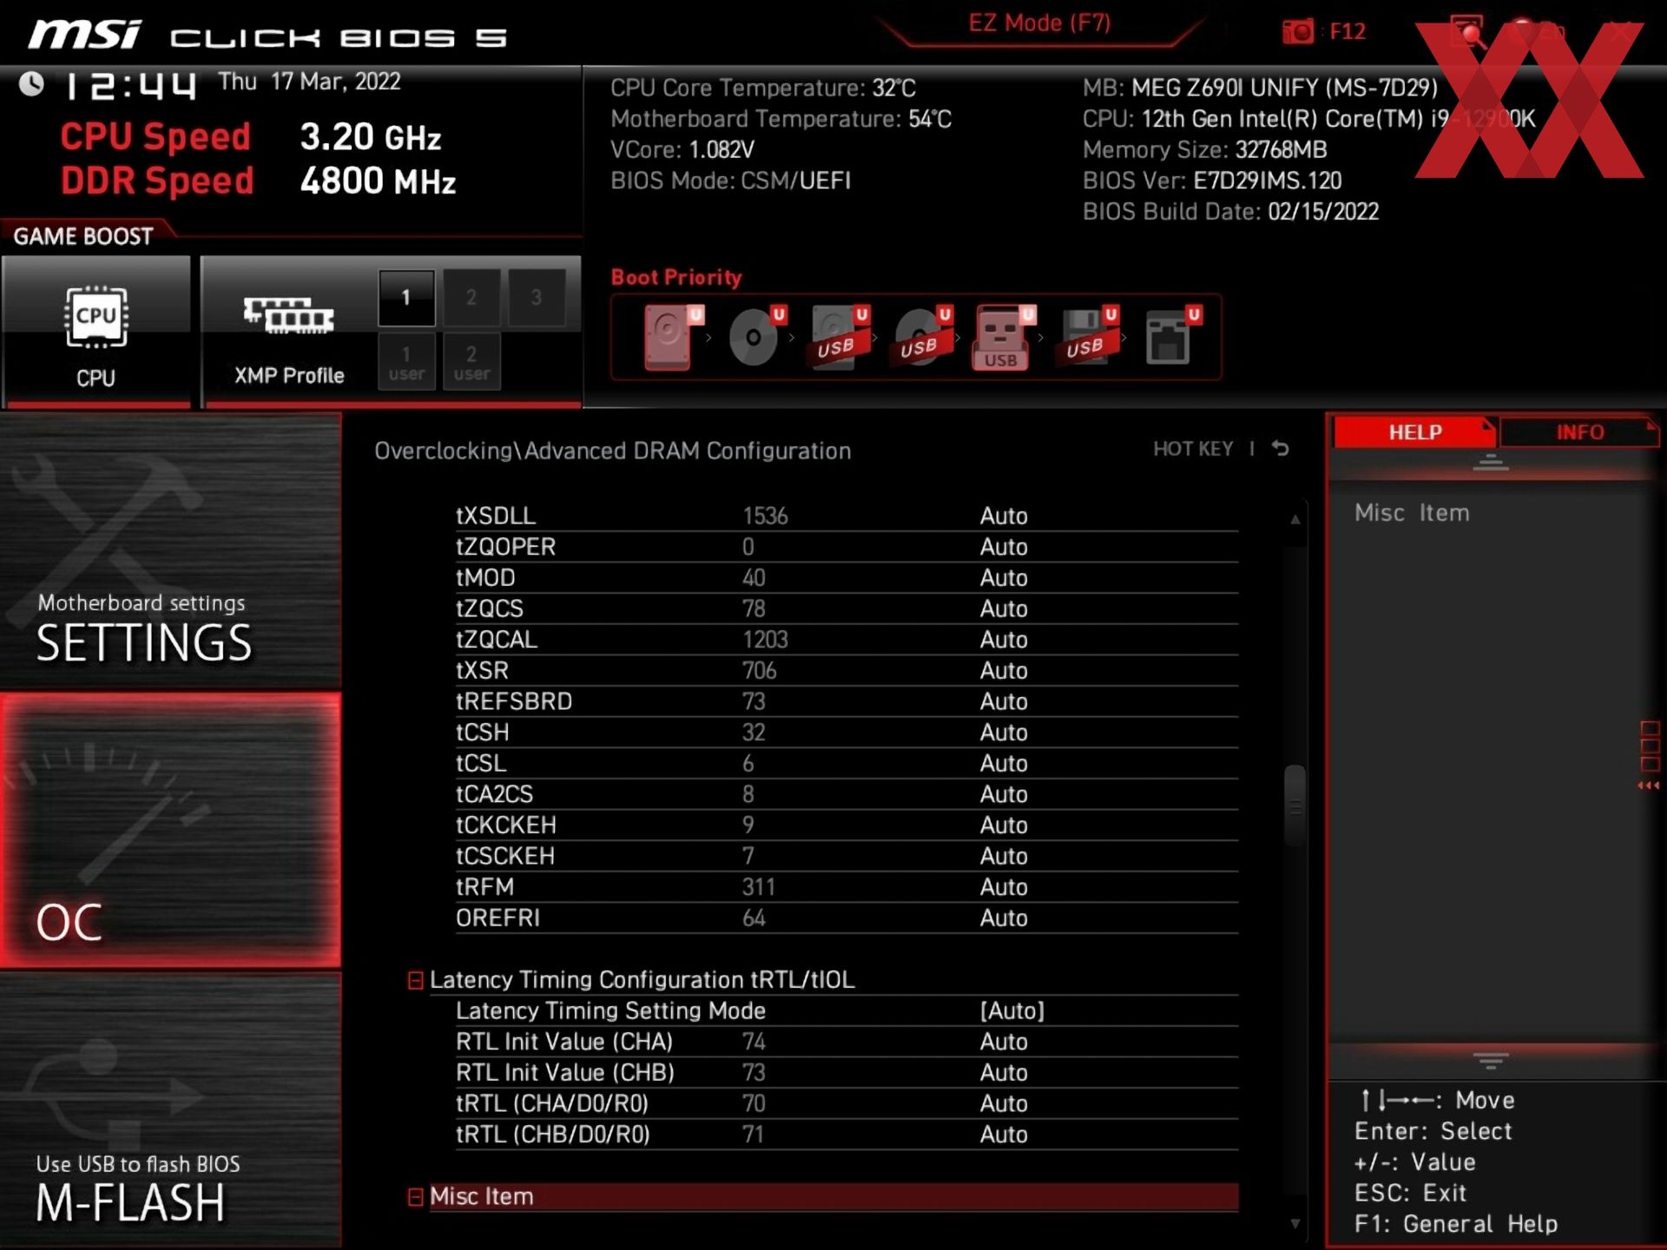Click the USB hard disk boot device icon

tap(839, 337)
